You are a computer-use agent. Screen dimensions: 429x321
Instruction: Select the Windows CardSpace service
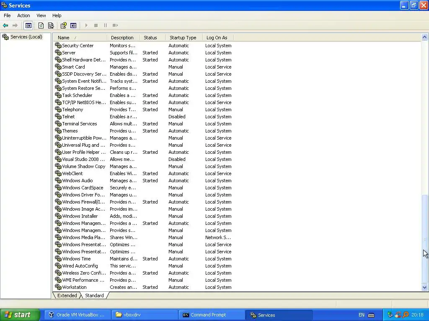pos(144,188)
